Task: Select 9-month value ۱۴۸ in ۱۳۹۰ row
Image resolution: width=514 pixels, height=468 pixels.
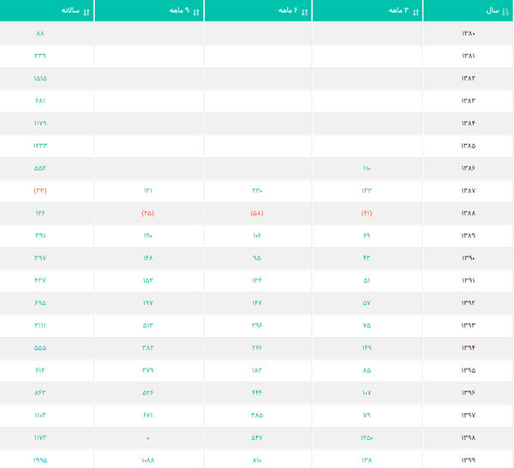Action: point(147,258)
